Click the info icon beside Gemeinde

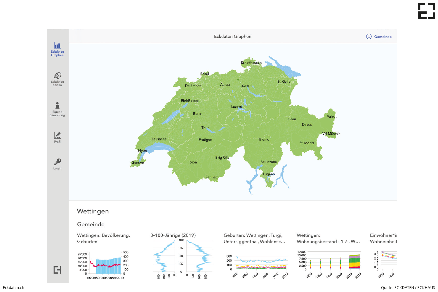[x=369, y=36]
